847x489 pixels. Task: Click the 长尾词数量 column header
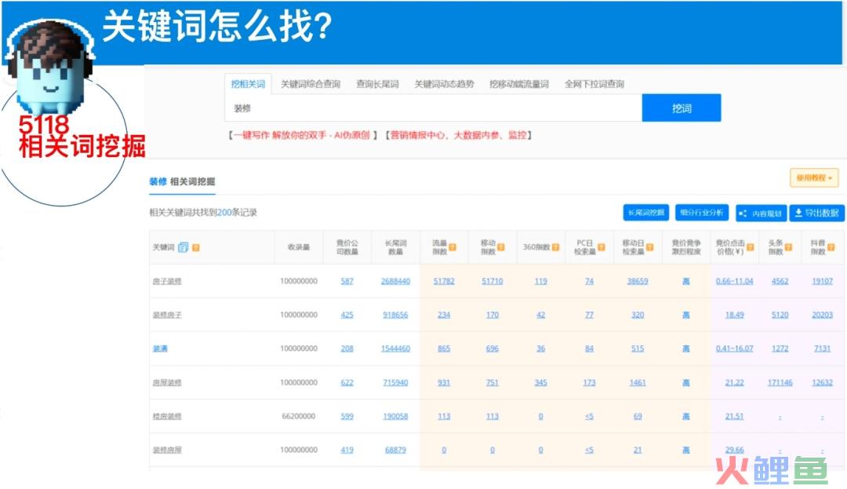(x=395, y=247)
